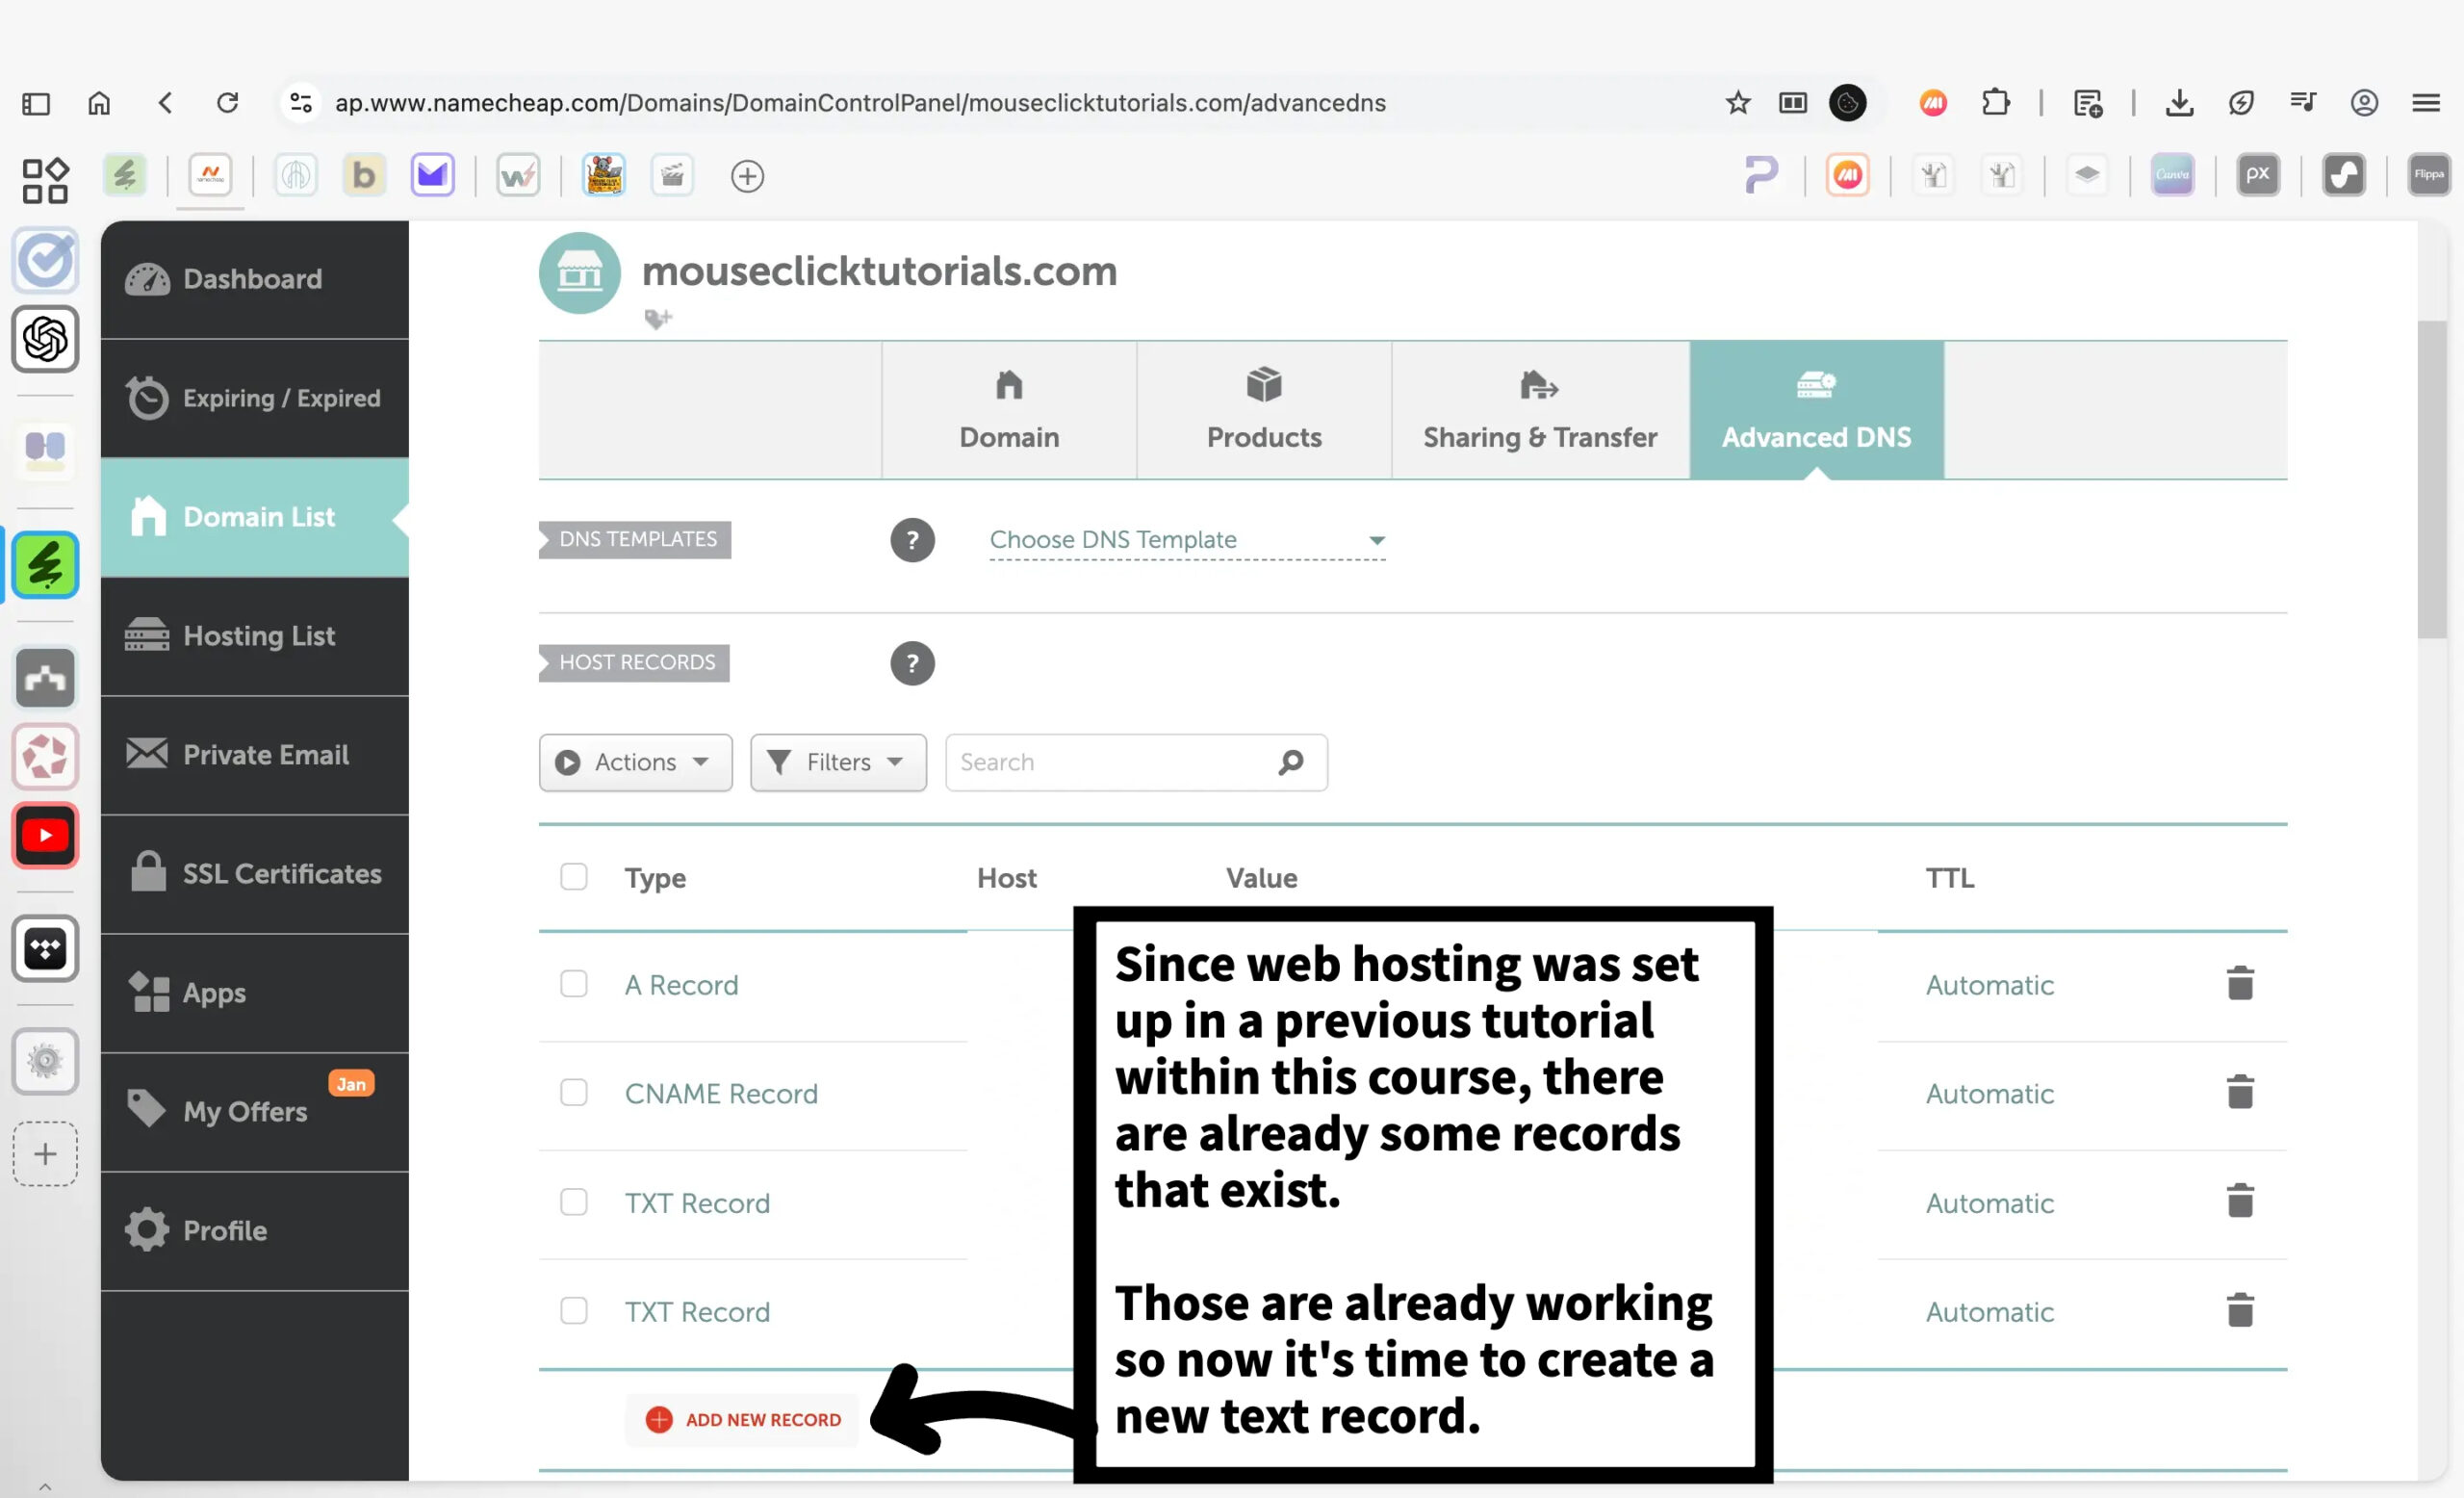2464x1498 pixels.
Task: Open the first TXT Record type link
Action: 697,1203
